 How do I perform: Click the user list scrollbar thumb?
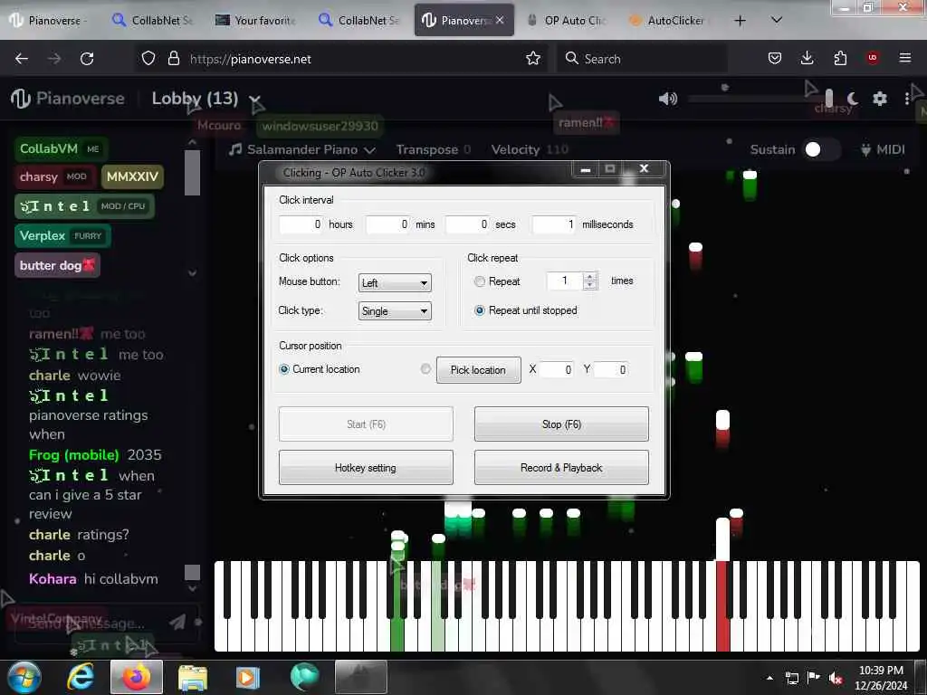pos(192,173)
